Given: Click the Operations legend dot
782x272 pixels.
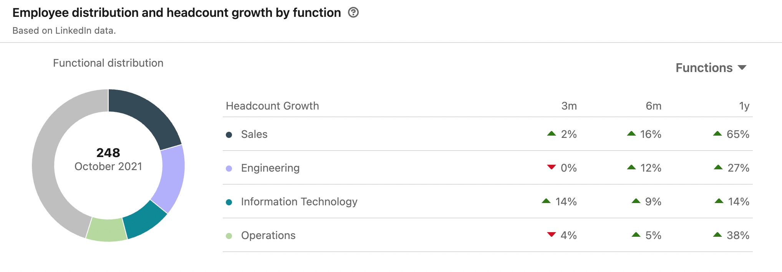Looking at the screenshot, I should point(229,236).
